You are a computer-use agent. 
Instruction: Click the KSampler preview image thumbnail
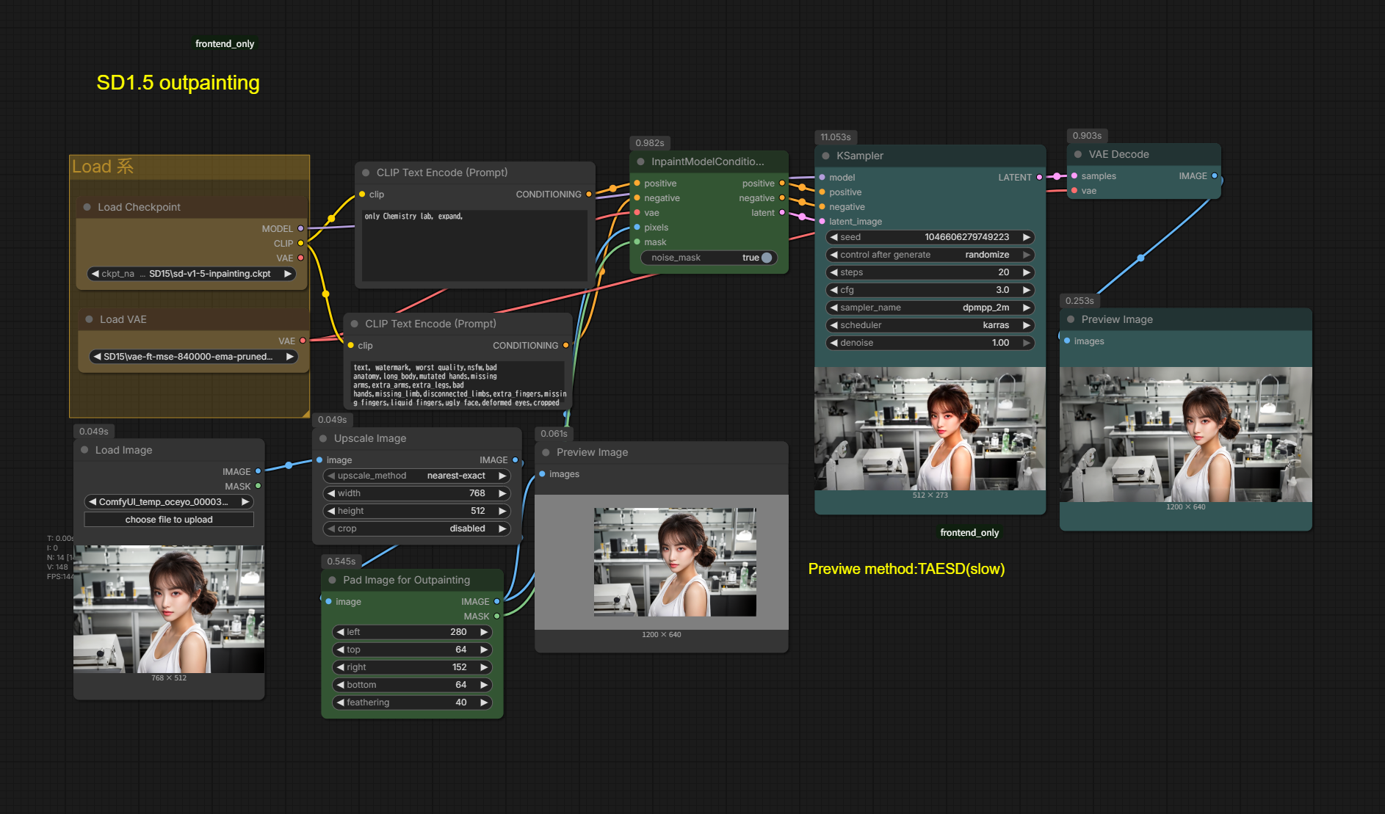[930, 429]
